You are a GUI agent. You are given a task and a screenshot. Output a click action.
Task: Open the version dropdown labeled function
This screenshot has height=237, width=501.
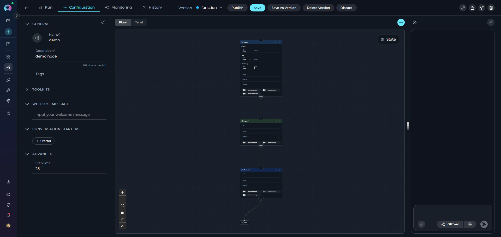pos(221,8)
